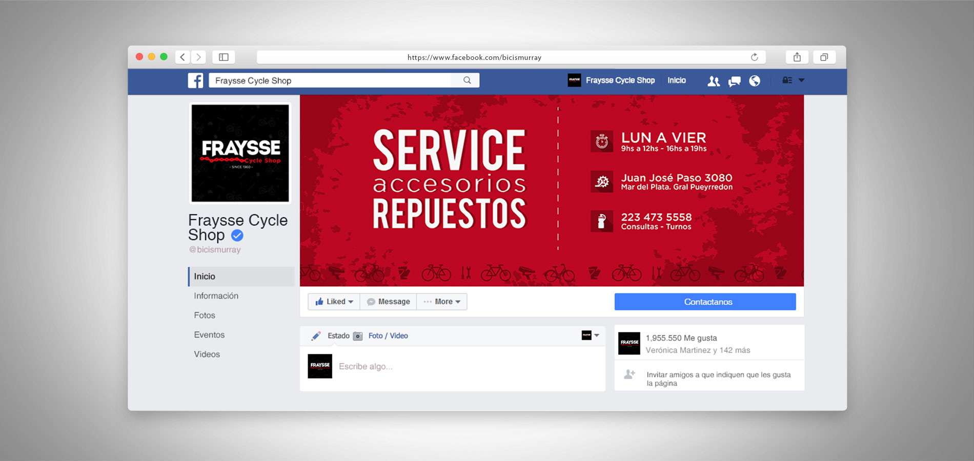The height and width of the screenshot is (461, 974).
Task: Click the Safari share icon
Action: click(797, 57)
